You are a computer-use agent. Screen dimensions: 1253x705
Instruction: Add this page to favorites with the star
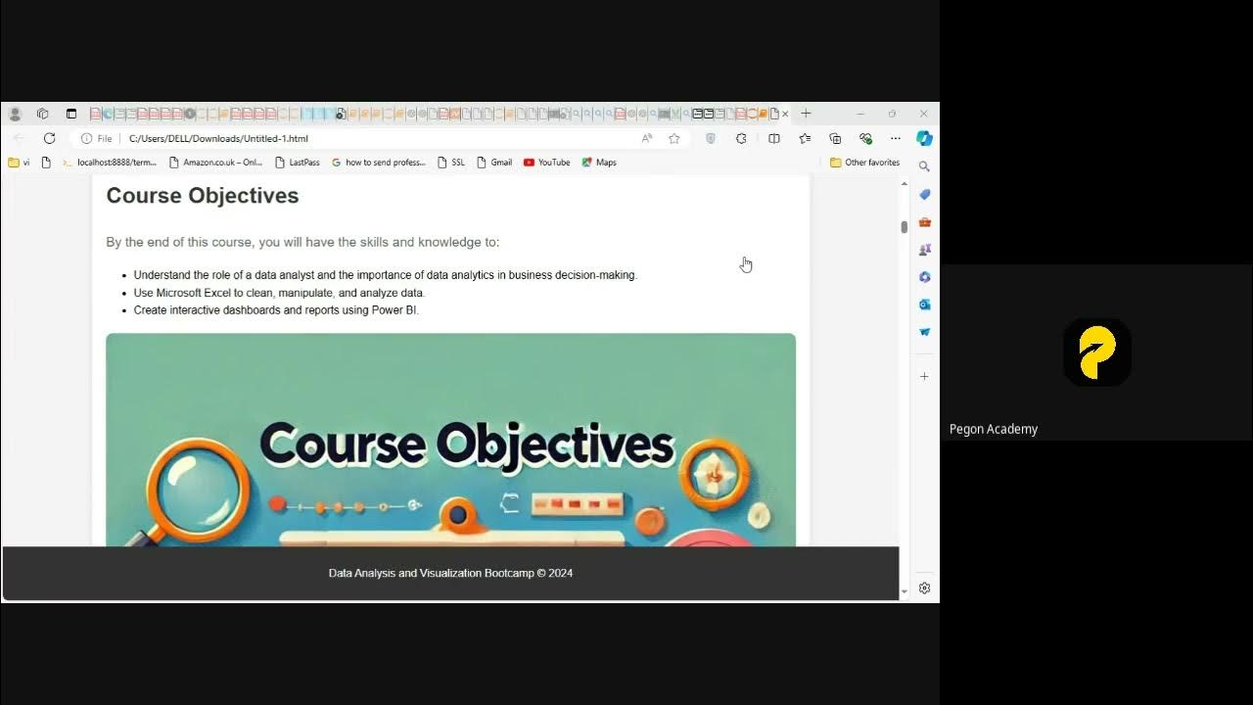(674, 138)
